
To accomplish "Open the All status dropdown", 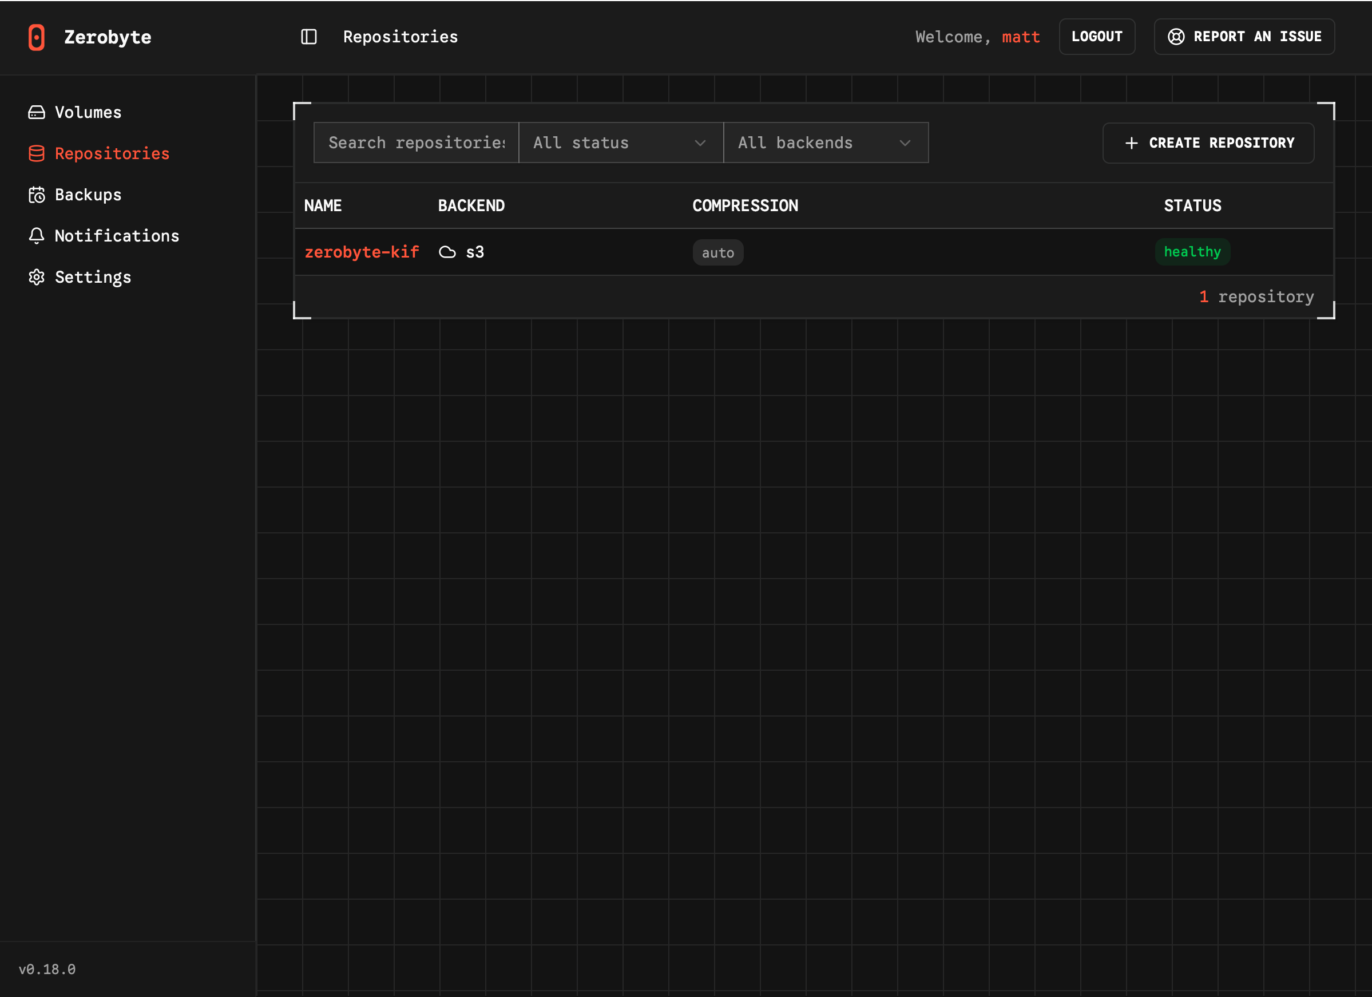I will click(620, 143).
